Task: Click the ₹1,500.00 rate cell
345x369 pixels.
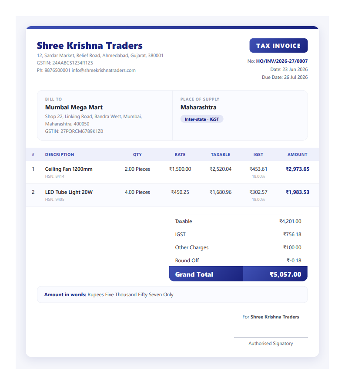Action: pos(180,169)
